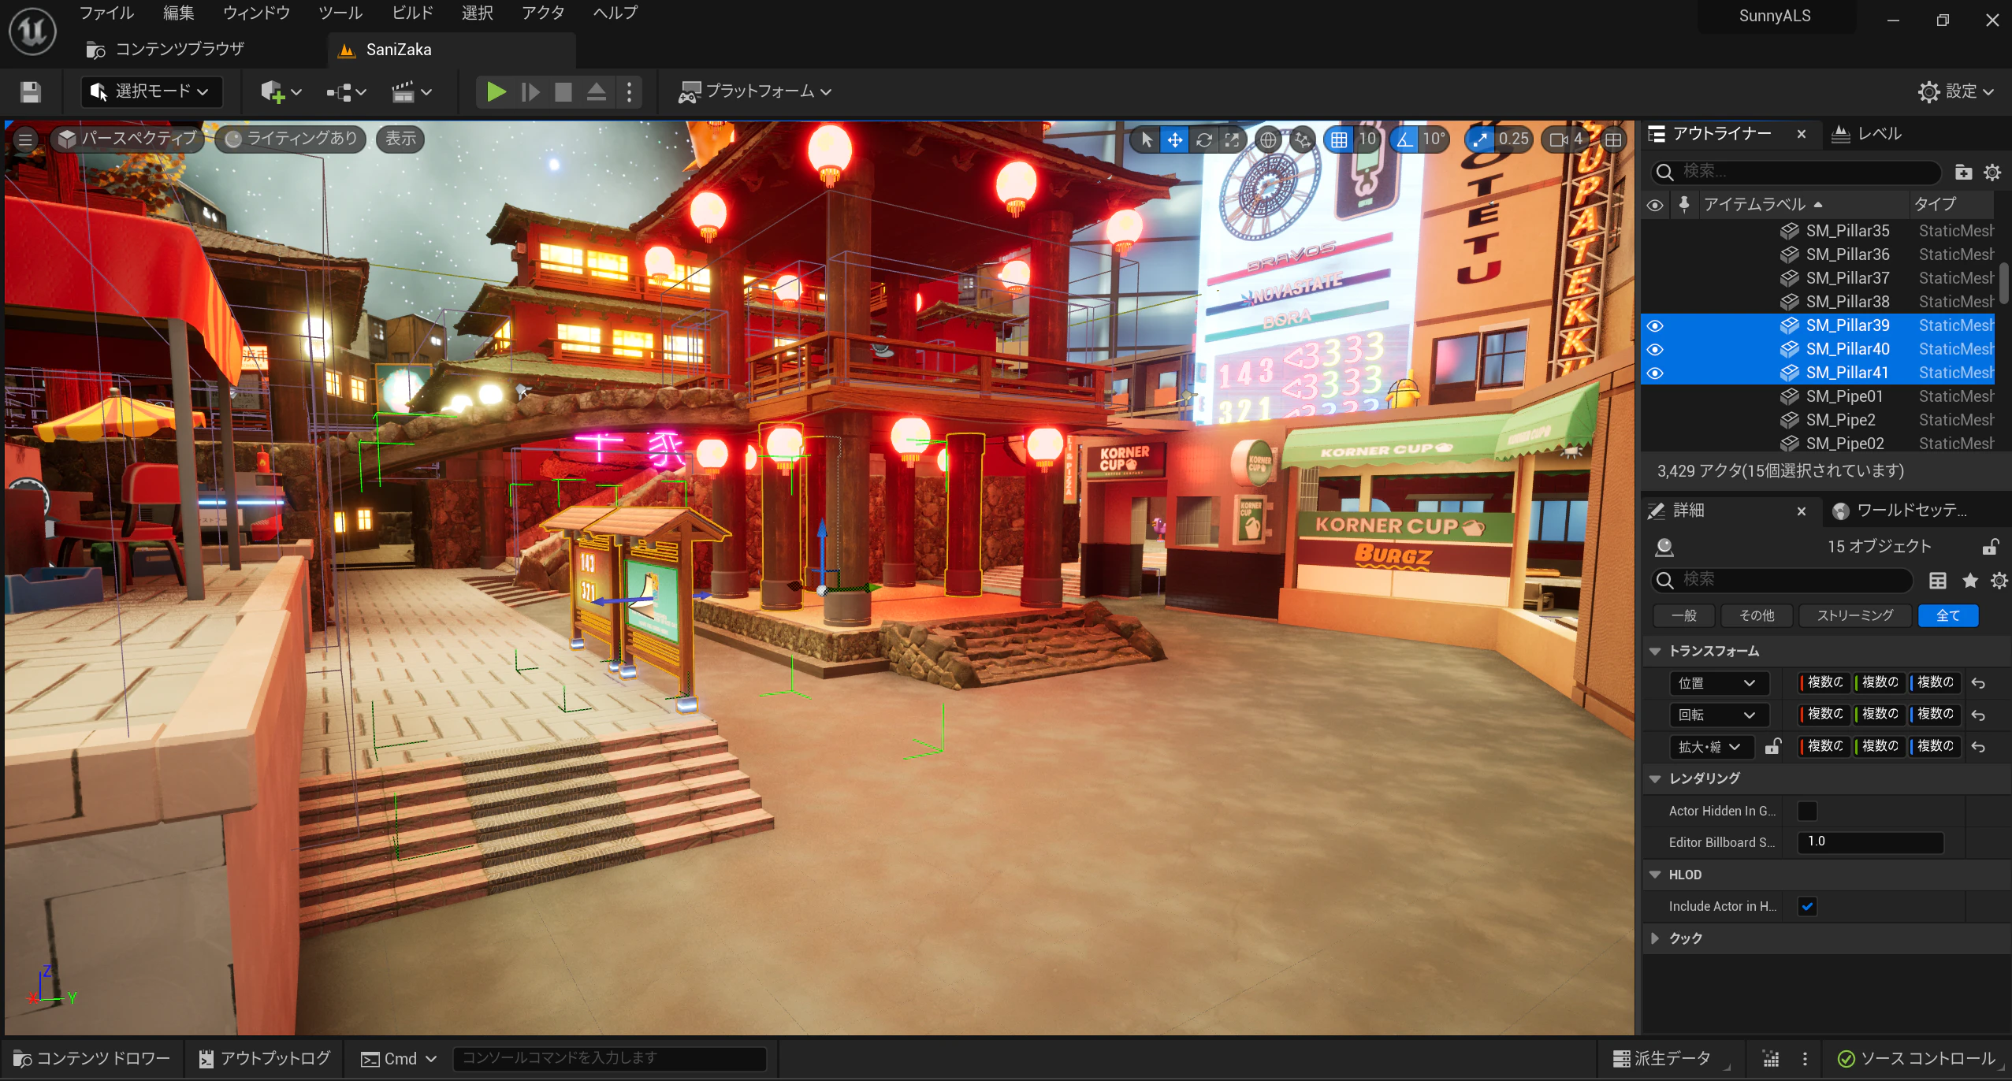The width and height of the screenshot is (2012, 1081).
Task: Open the camera speed setting showing 4
Action: [1566, 139]
